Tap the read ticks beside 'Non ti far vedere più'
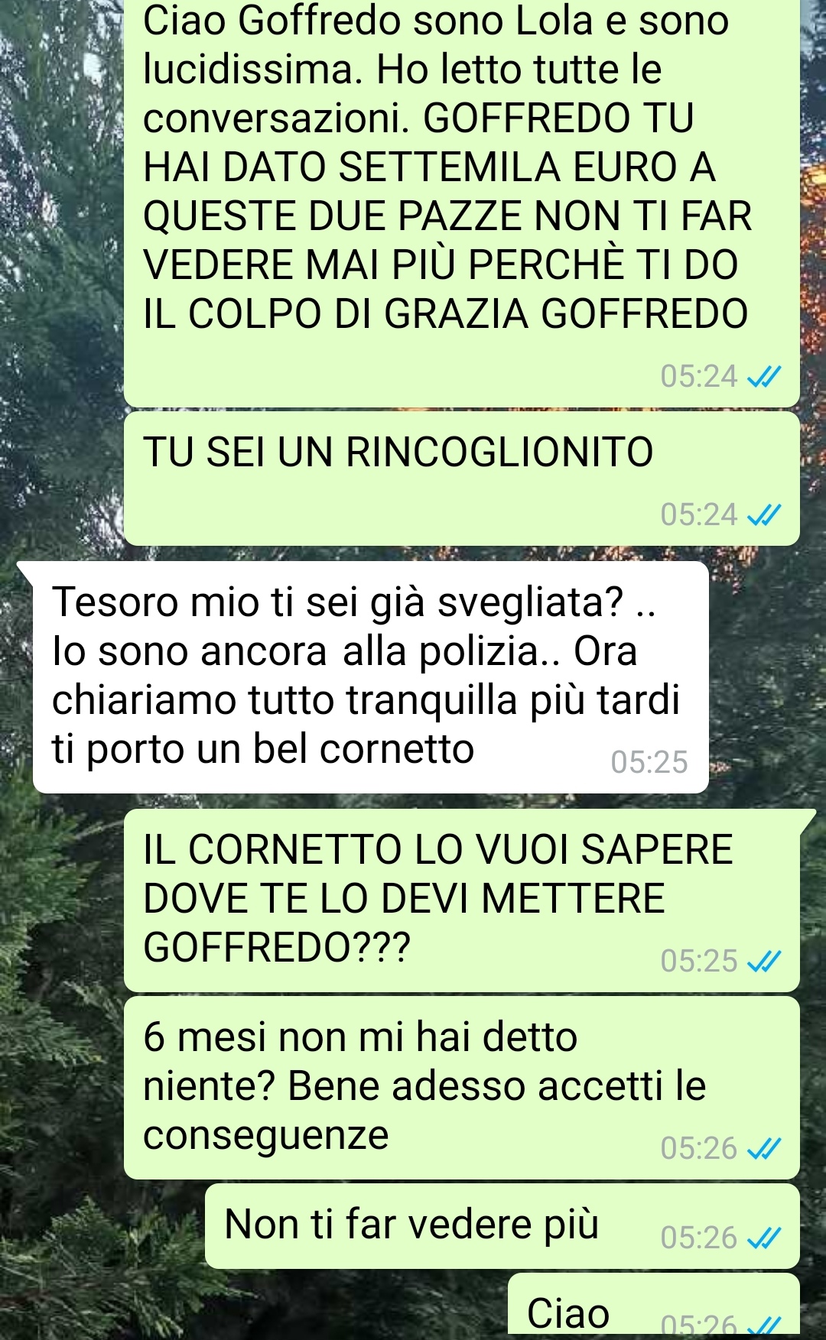Image resolution: width=826 pixels, height=1340 pixels. (763, 1238)
